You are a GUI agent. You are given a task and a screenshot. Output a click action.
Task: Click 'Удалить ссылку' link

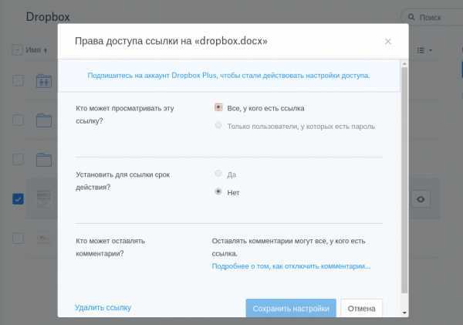point(103,307)
